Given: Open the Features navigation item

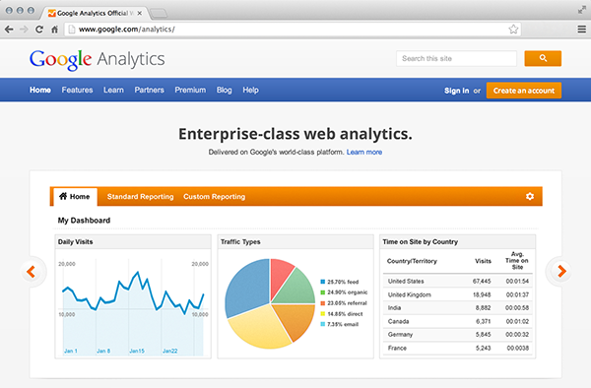Looking at the screenshot, I should [x=77, y=90].
